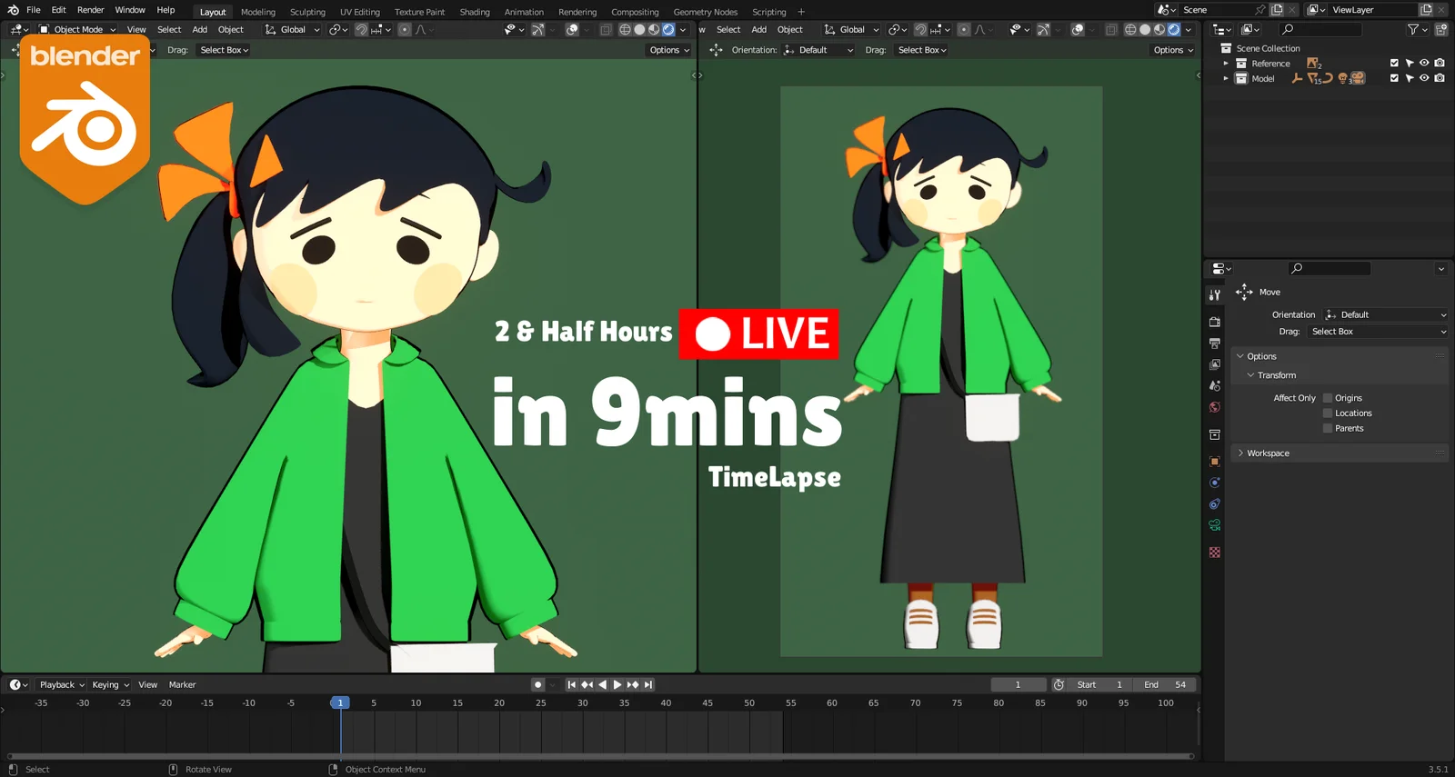Enable the Origins checkbox under Affect Only
The width and height of the screenshot is (1455, 777).
1328,398
